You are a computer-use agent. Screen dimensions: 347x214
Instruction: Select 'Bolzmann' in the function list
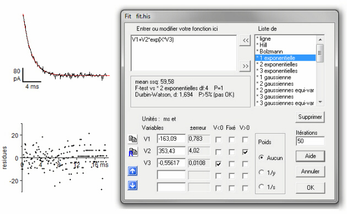(285, 52)
